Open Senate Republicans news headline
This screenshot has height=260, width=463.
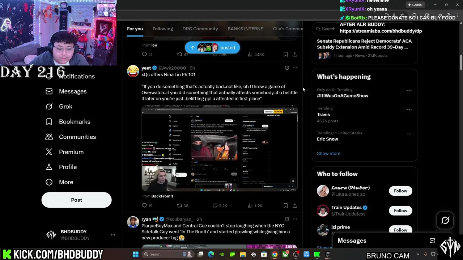364,44
